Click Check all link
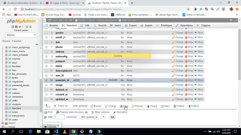The width and height of the screenshot is (241, 135). 63,106
